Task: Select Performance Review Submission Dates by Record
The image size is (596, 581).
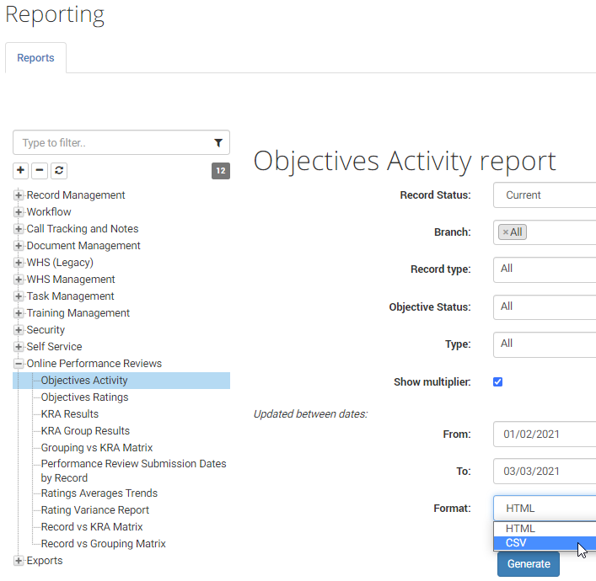Action: [133, 471]
